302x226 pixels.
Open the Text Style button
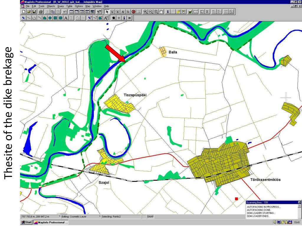click(106, 18)
